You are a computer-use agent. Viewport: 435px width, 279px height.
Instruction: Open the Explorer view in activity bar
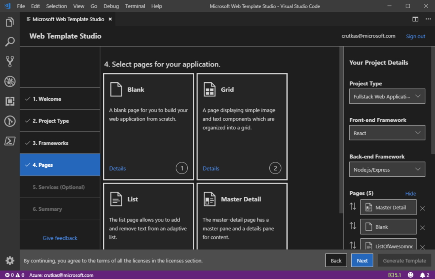click(x=10, y=22)
